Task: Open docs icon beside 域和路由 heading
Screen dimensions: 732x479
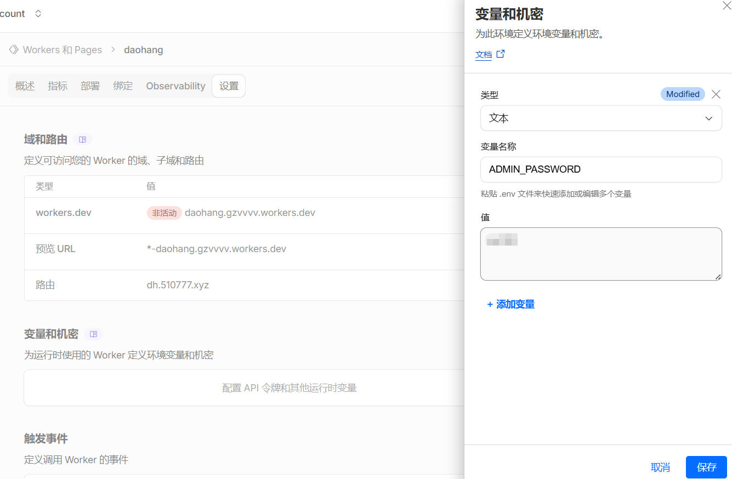Action: coord(82,140)
